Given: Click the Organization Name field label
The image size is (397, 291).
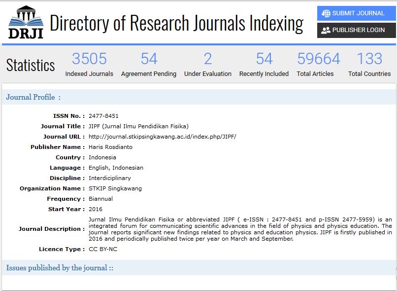Looking at the screenshot, I should click(x=52, y=188).
